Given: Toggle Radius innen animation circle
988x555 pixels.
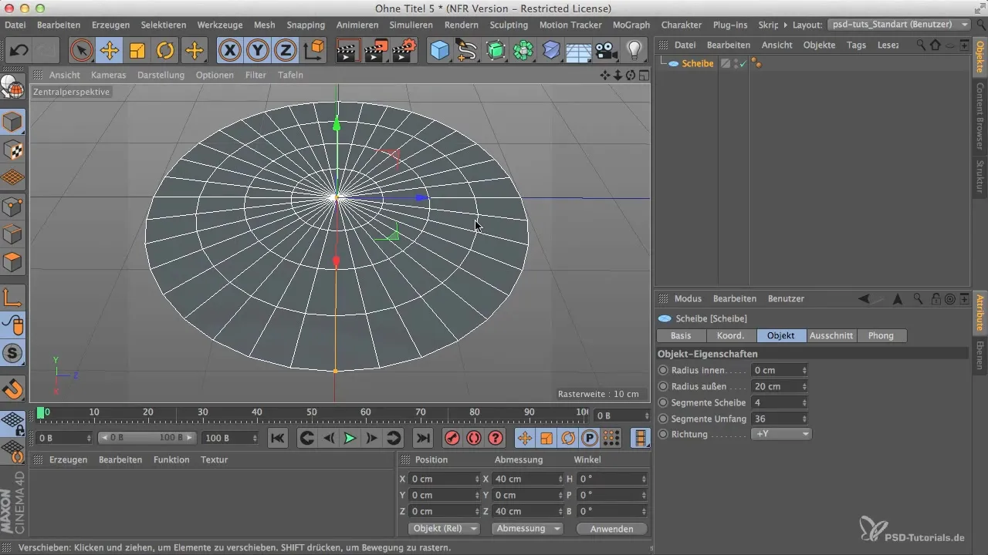Looking at the screenshot, I should (x=663, y=370).
